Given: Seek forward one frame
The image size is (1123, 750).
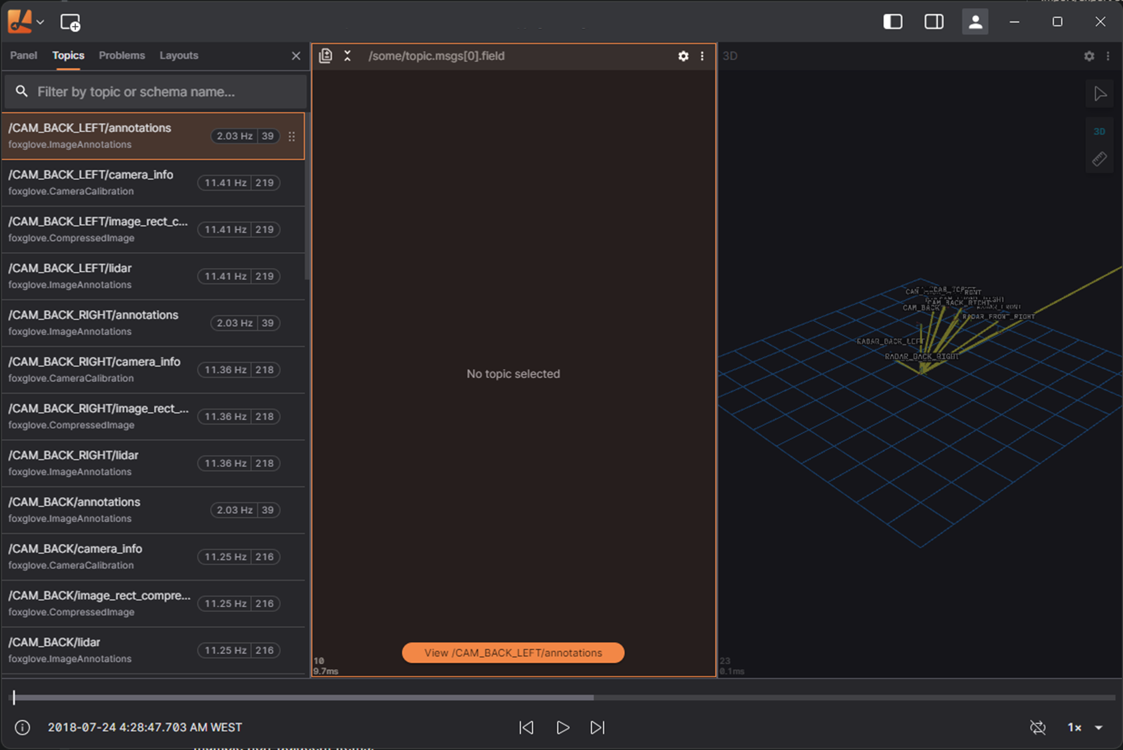Looking at the screenshot, I should click(x=598, y=727).
